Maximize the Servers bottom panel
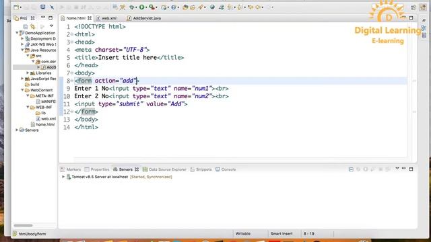Image resolution: width=431 pixels, height=242 pixels. click(x=411, y=169)
